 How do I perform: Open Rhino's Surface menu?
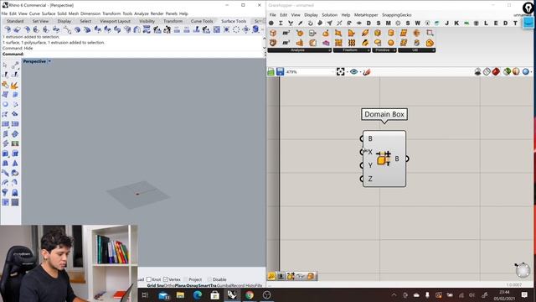[49, 13]
